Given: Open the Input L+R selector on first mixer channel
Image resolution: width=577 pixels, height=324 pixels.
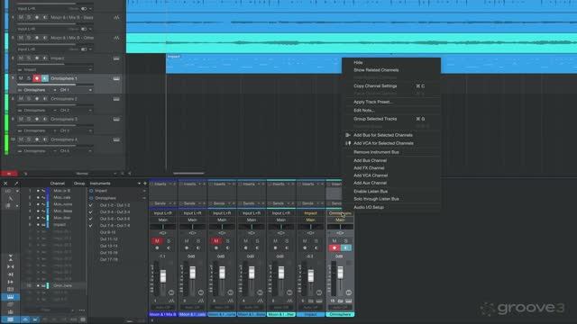Looking at the screenshot, I should tap(163, 213).
